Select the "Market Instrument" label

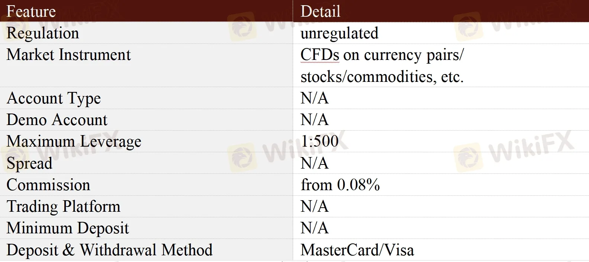[69, 55]
